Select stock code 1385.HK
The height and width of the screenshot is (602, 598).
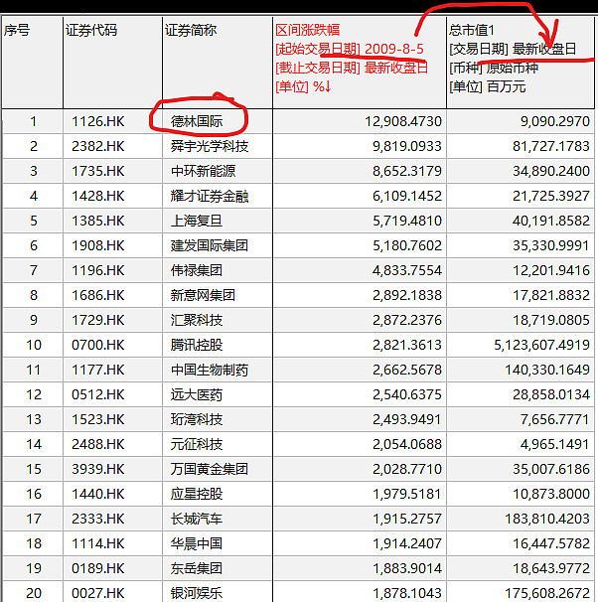(98, 221)
